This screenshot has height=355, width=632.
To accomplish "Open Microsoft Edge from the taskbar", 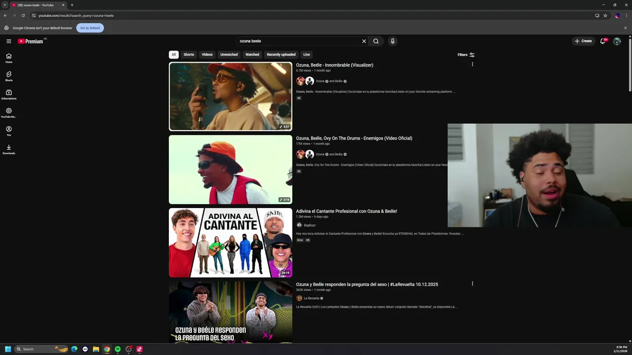I will [74, 349].
